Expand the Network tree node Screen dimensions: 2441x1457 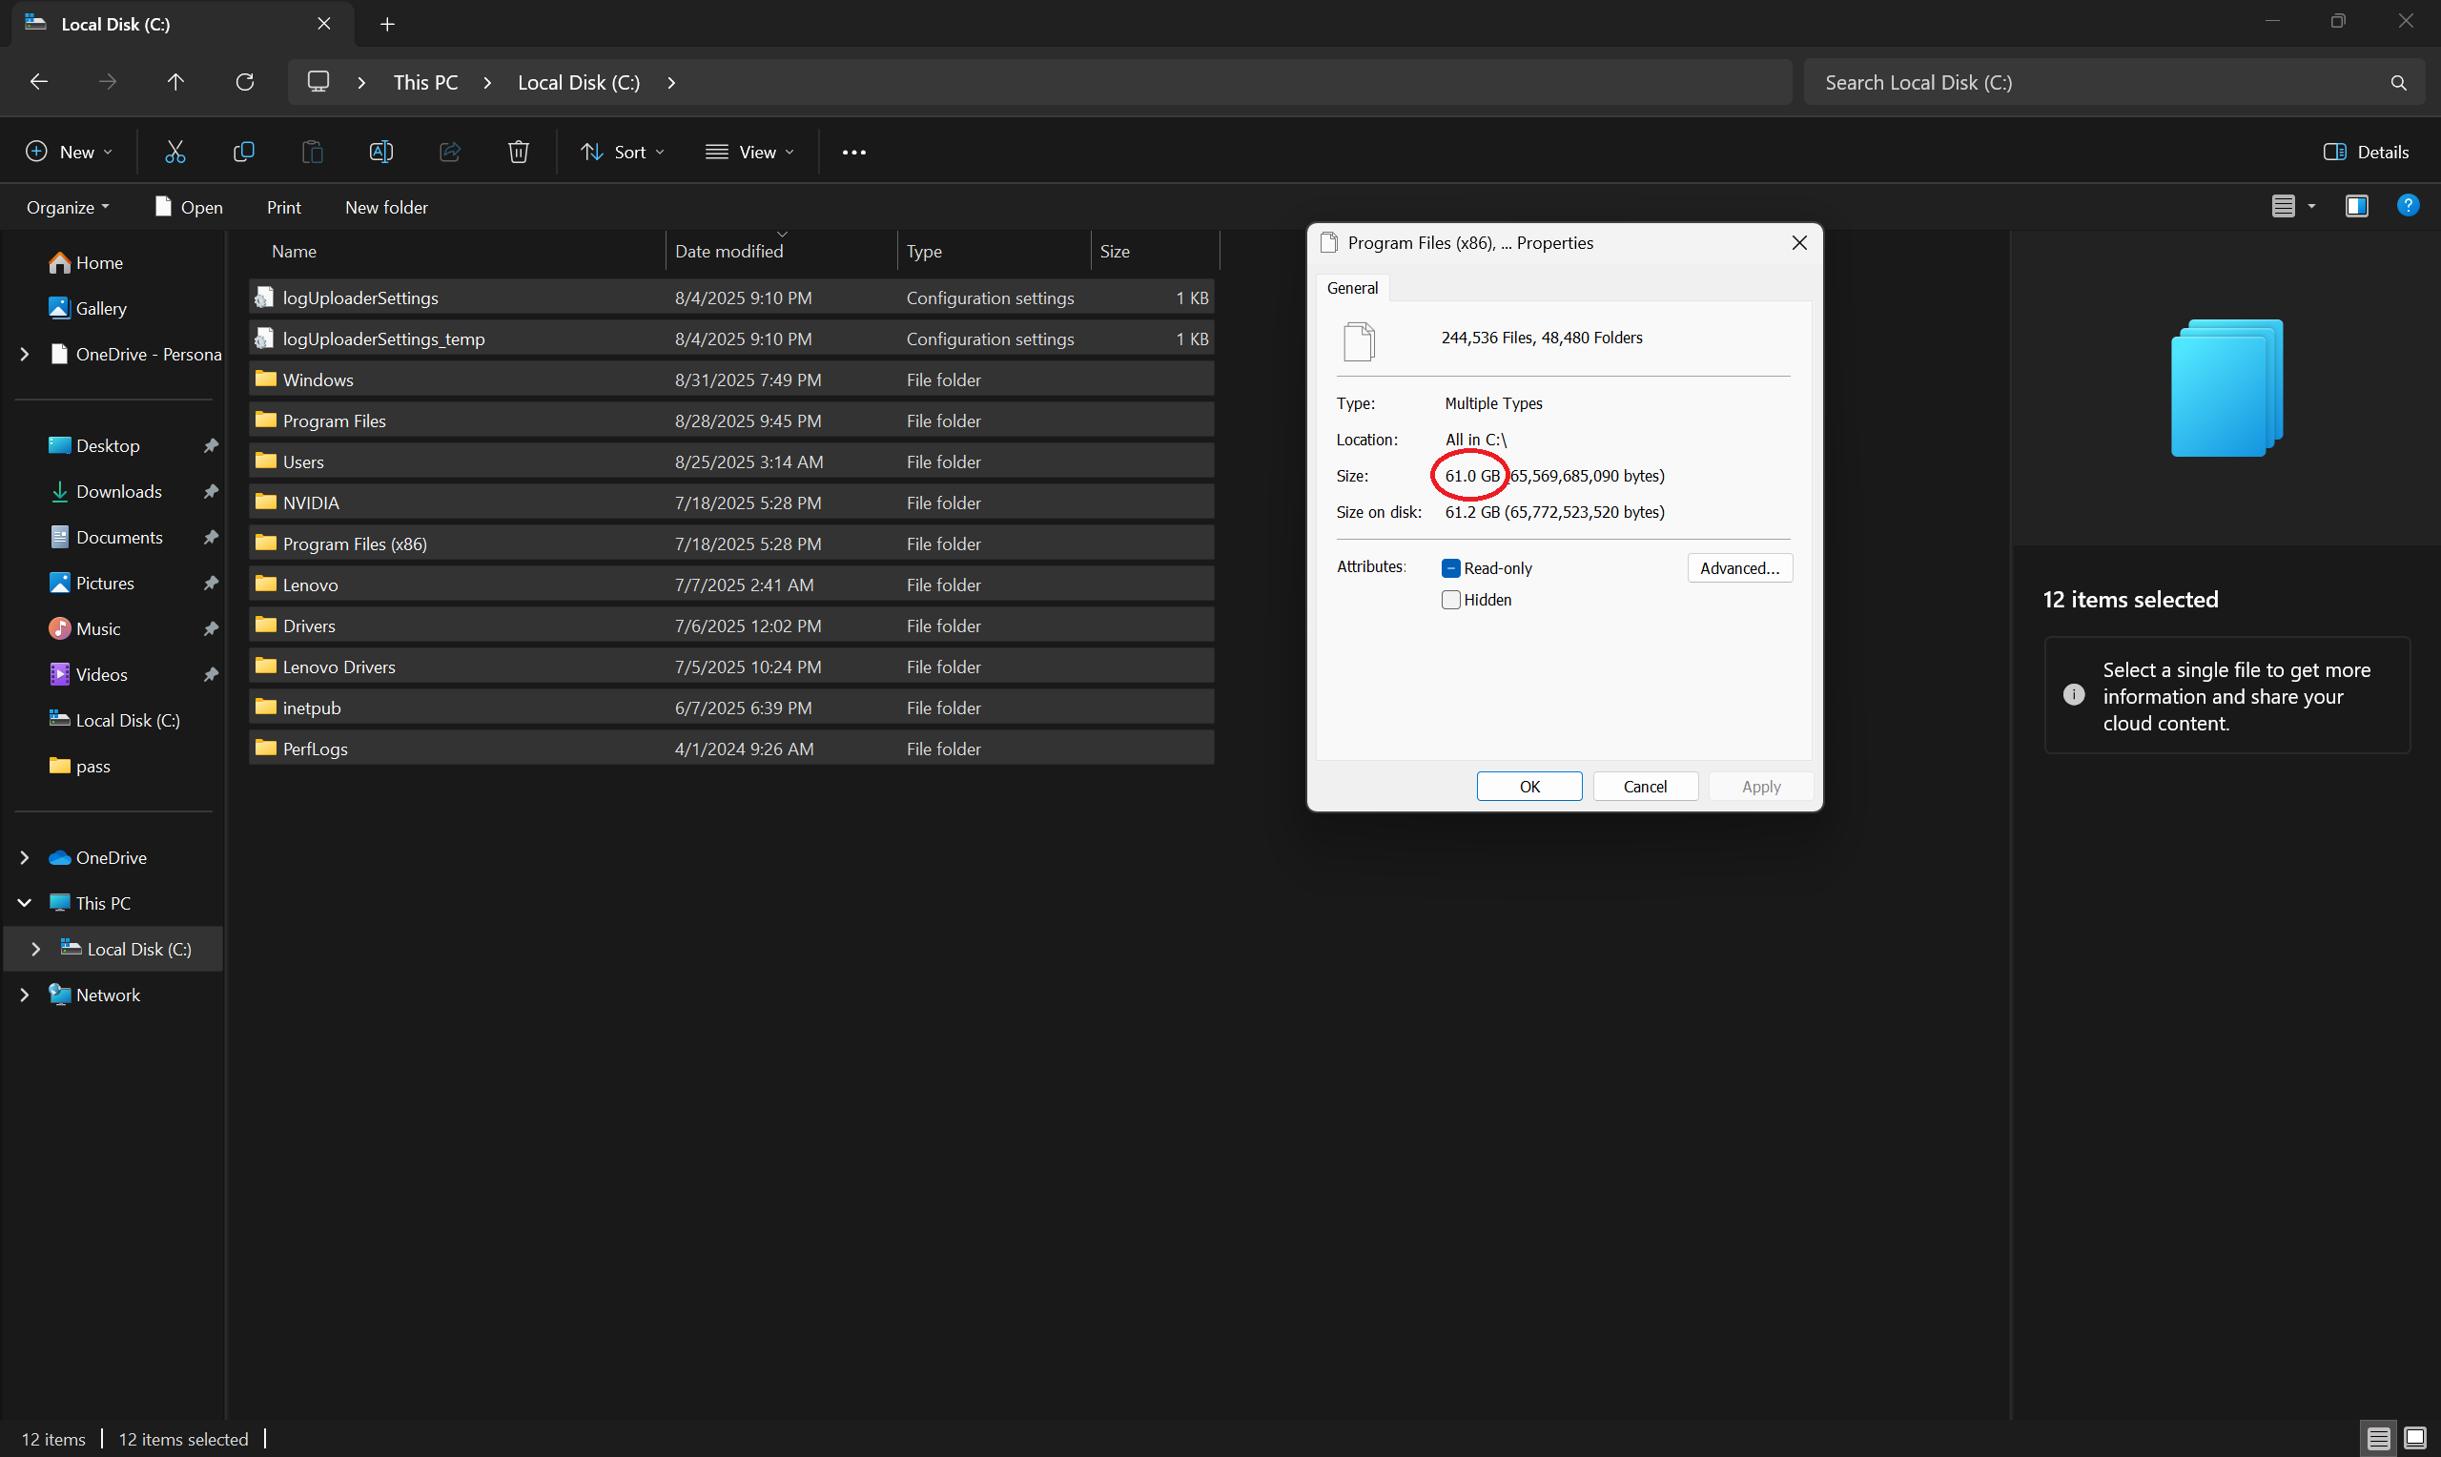click(x=25, y=995)
